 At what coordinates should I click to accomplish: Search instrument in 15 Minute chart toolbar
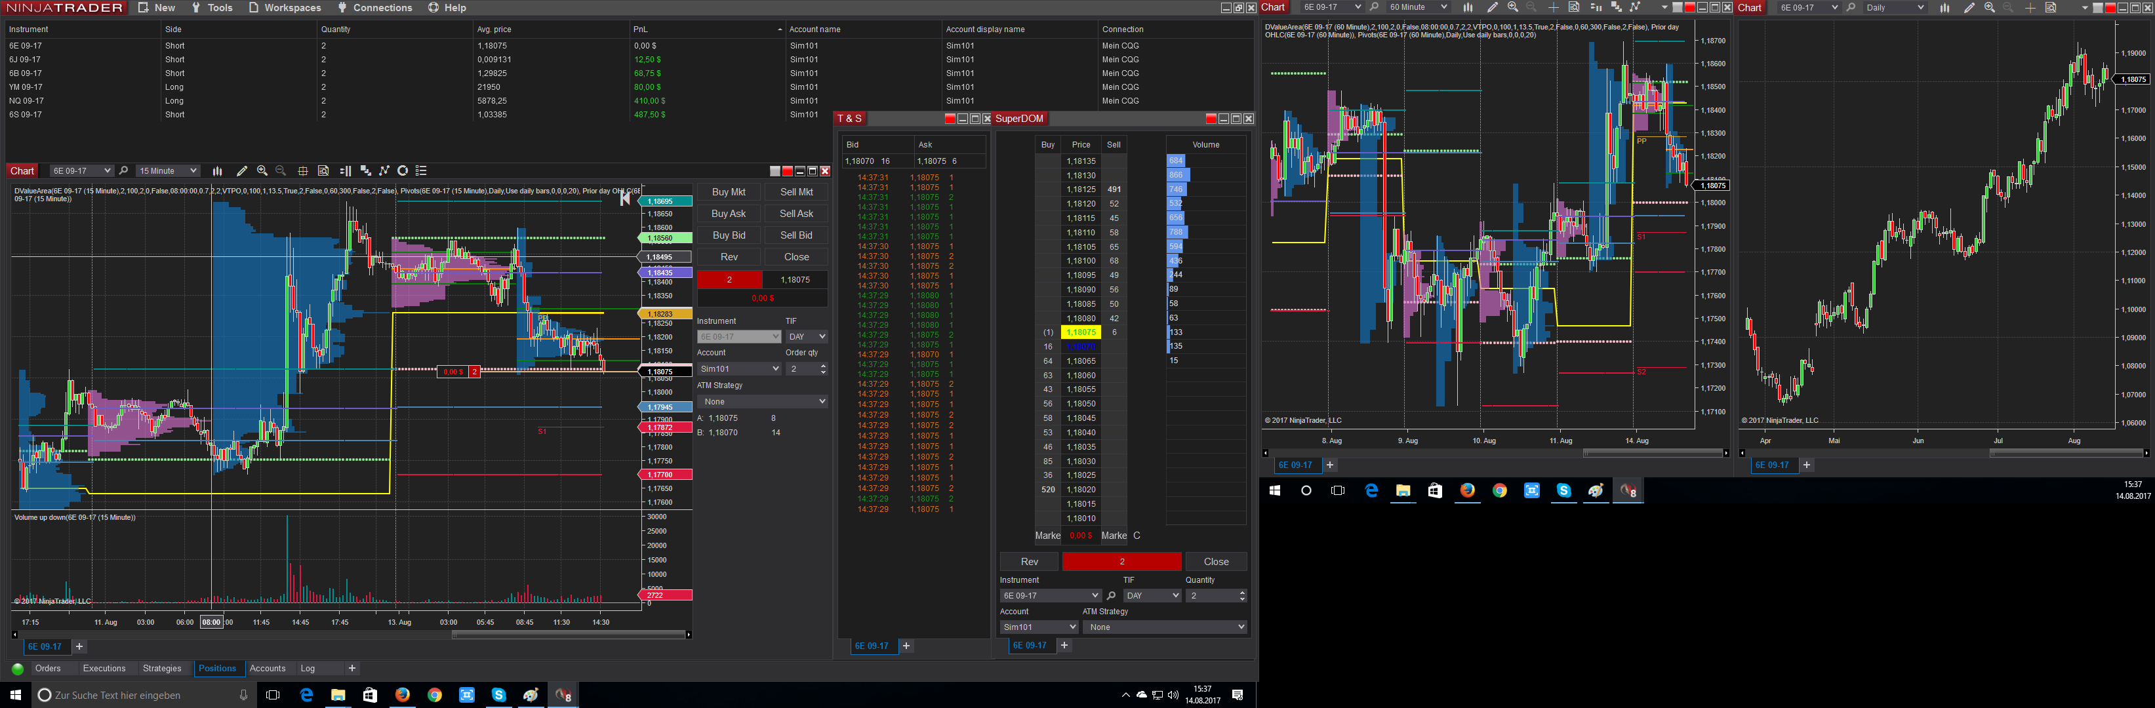[x=124, y=170]
